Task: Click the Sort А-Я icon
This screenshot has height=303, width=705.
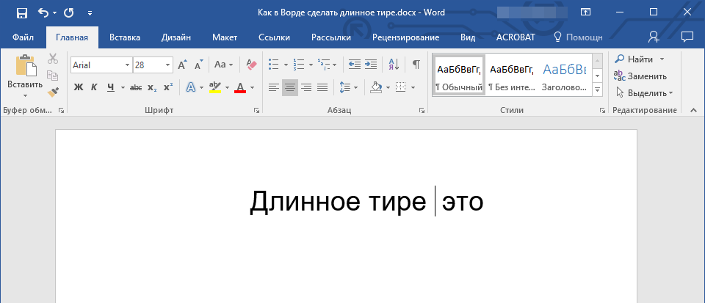Action: point(393,65)
